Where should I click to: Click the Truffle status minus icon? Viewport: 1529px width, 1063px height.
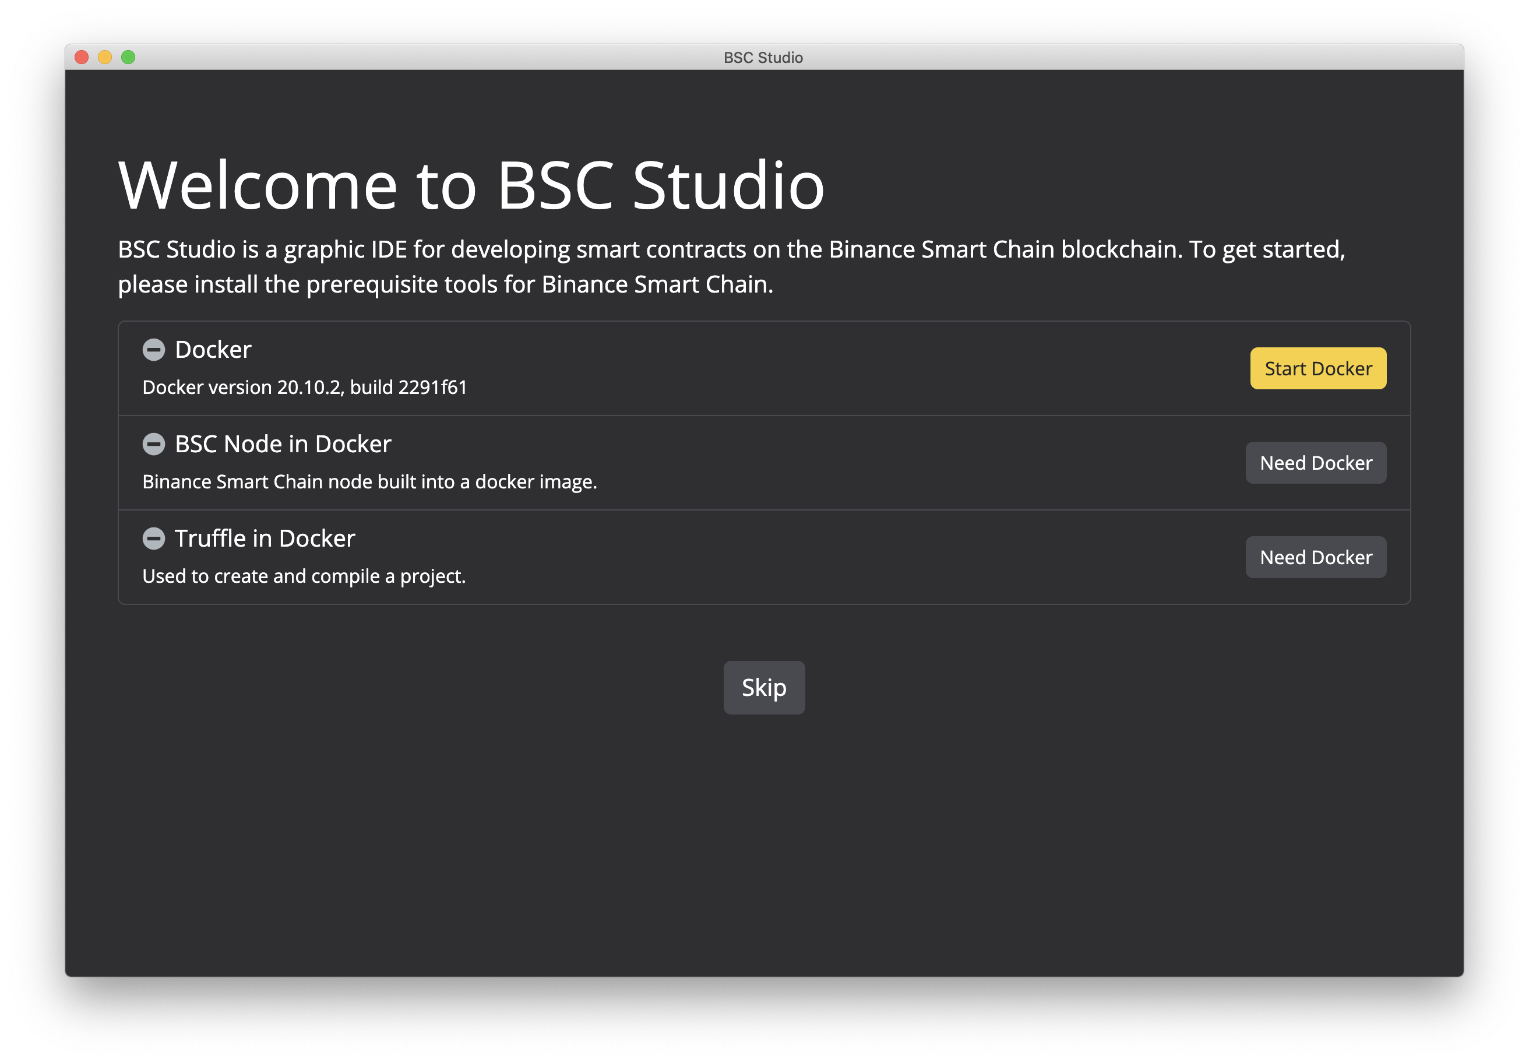coord(154,539)
